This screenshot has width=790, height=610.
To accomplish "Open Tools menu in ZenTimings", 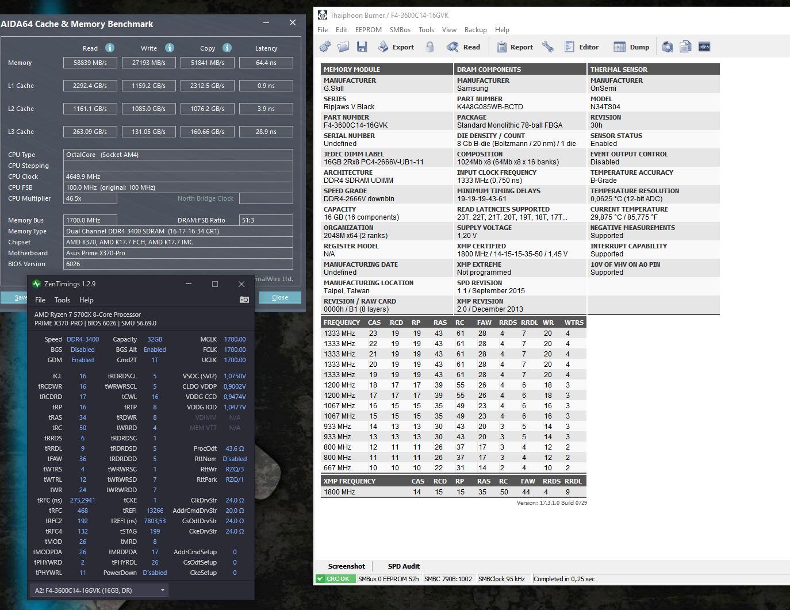I will (x=62, y=300).
